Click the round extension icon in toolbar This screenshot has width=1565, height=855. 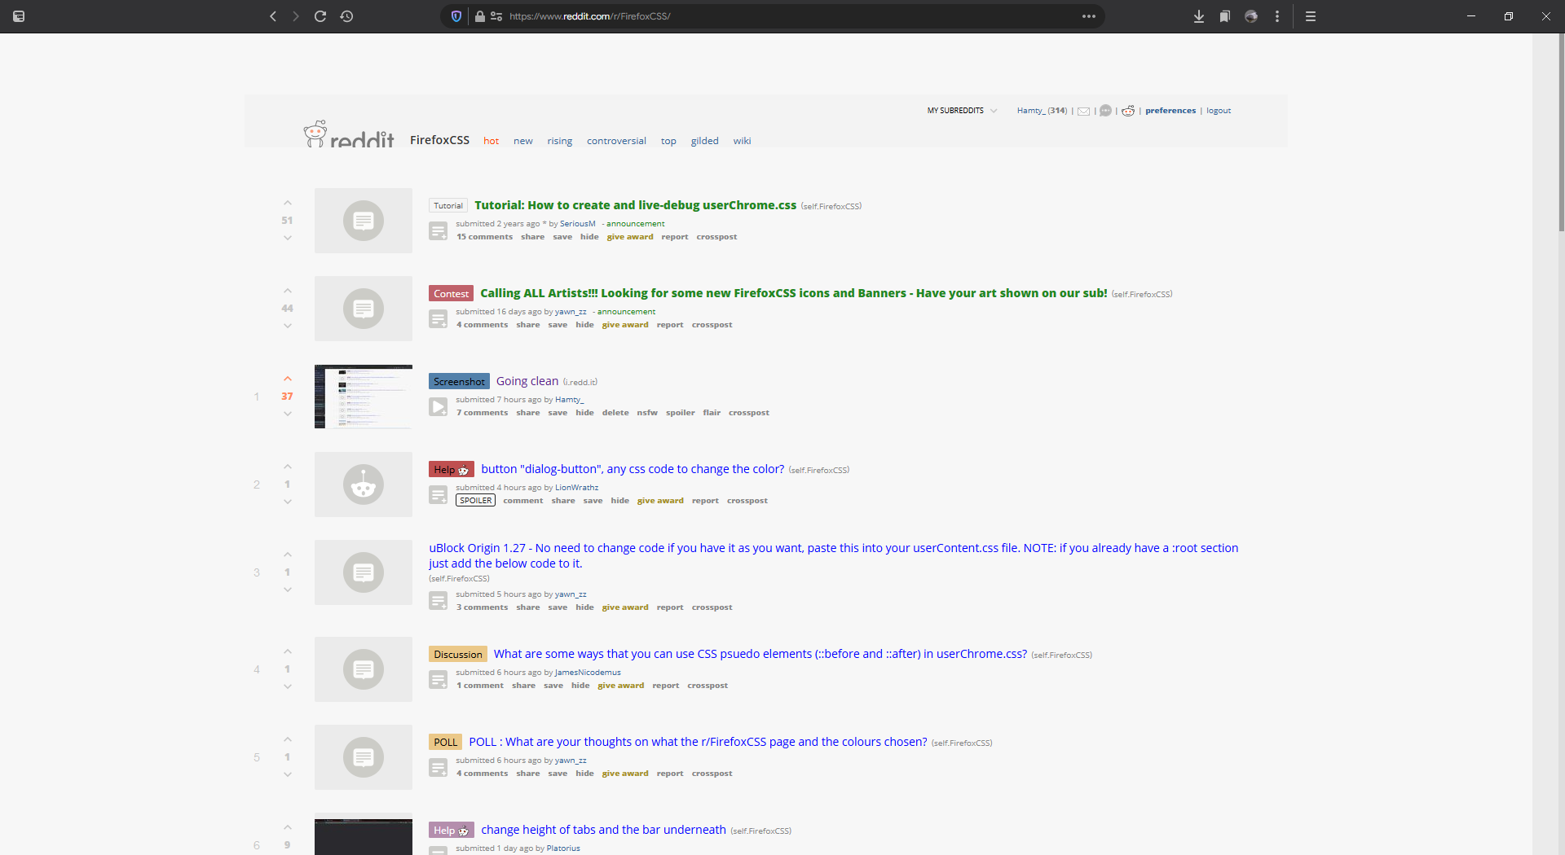click(x=1251, y=16)
